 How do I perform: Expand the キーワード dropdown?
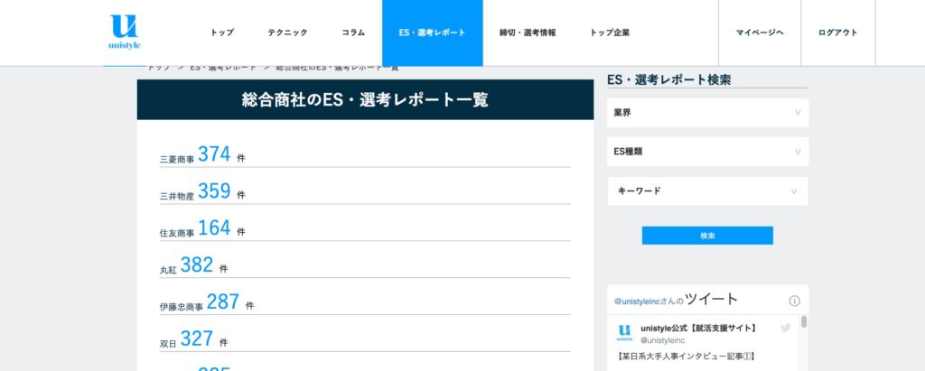coord(707,191)
